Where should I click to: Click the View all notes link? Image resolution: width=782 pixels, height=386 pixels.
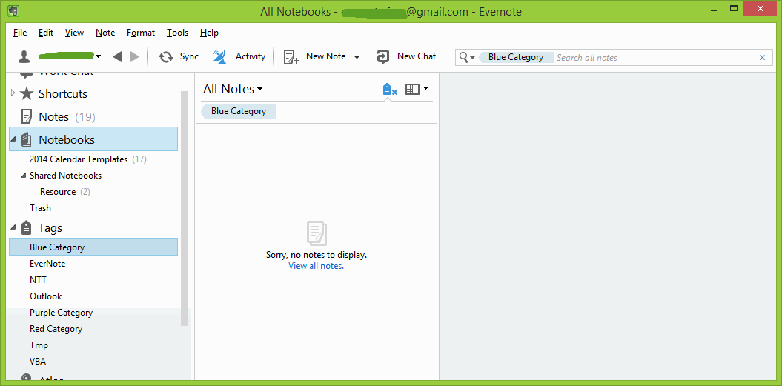click(317, 266)
